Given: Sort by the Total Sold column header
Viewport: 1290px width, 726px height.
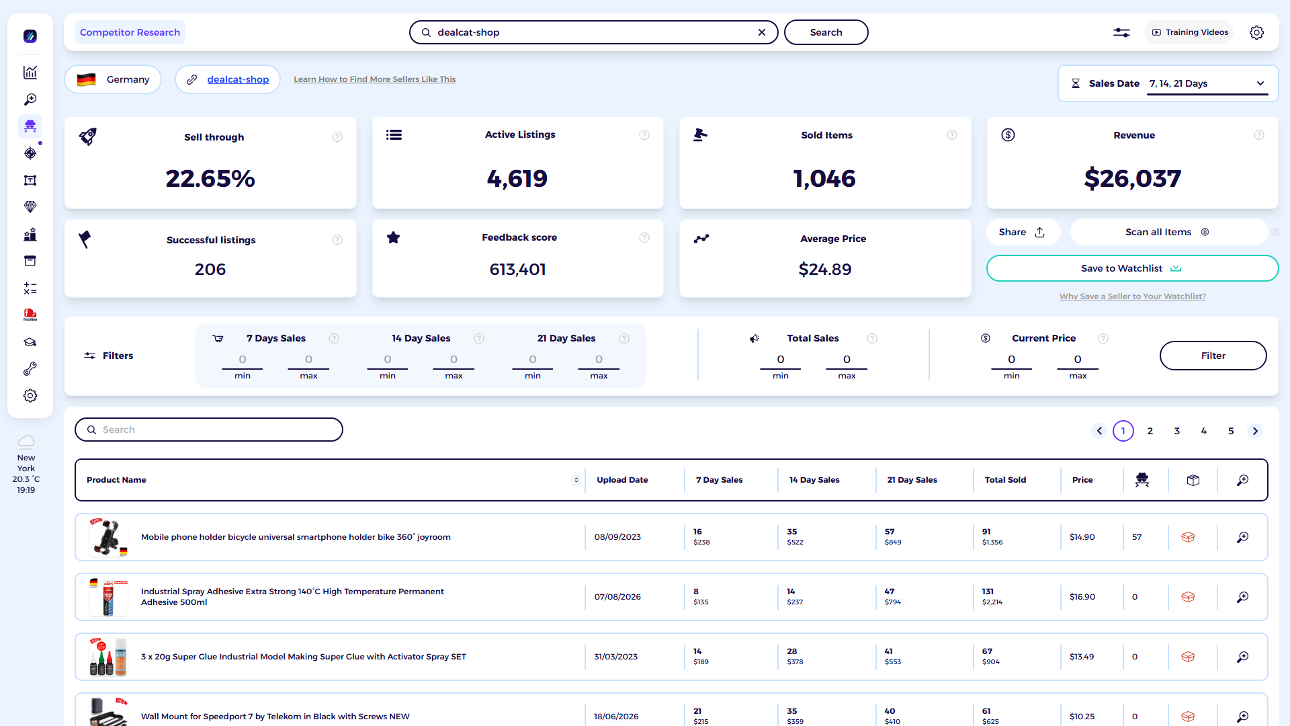Looking at the screenshot, I should pyautogui.click(x=1005, y=480).
